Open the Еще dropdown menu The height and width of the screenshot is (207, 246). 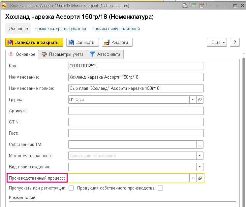pyautogui.click(x=217, y=42)
